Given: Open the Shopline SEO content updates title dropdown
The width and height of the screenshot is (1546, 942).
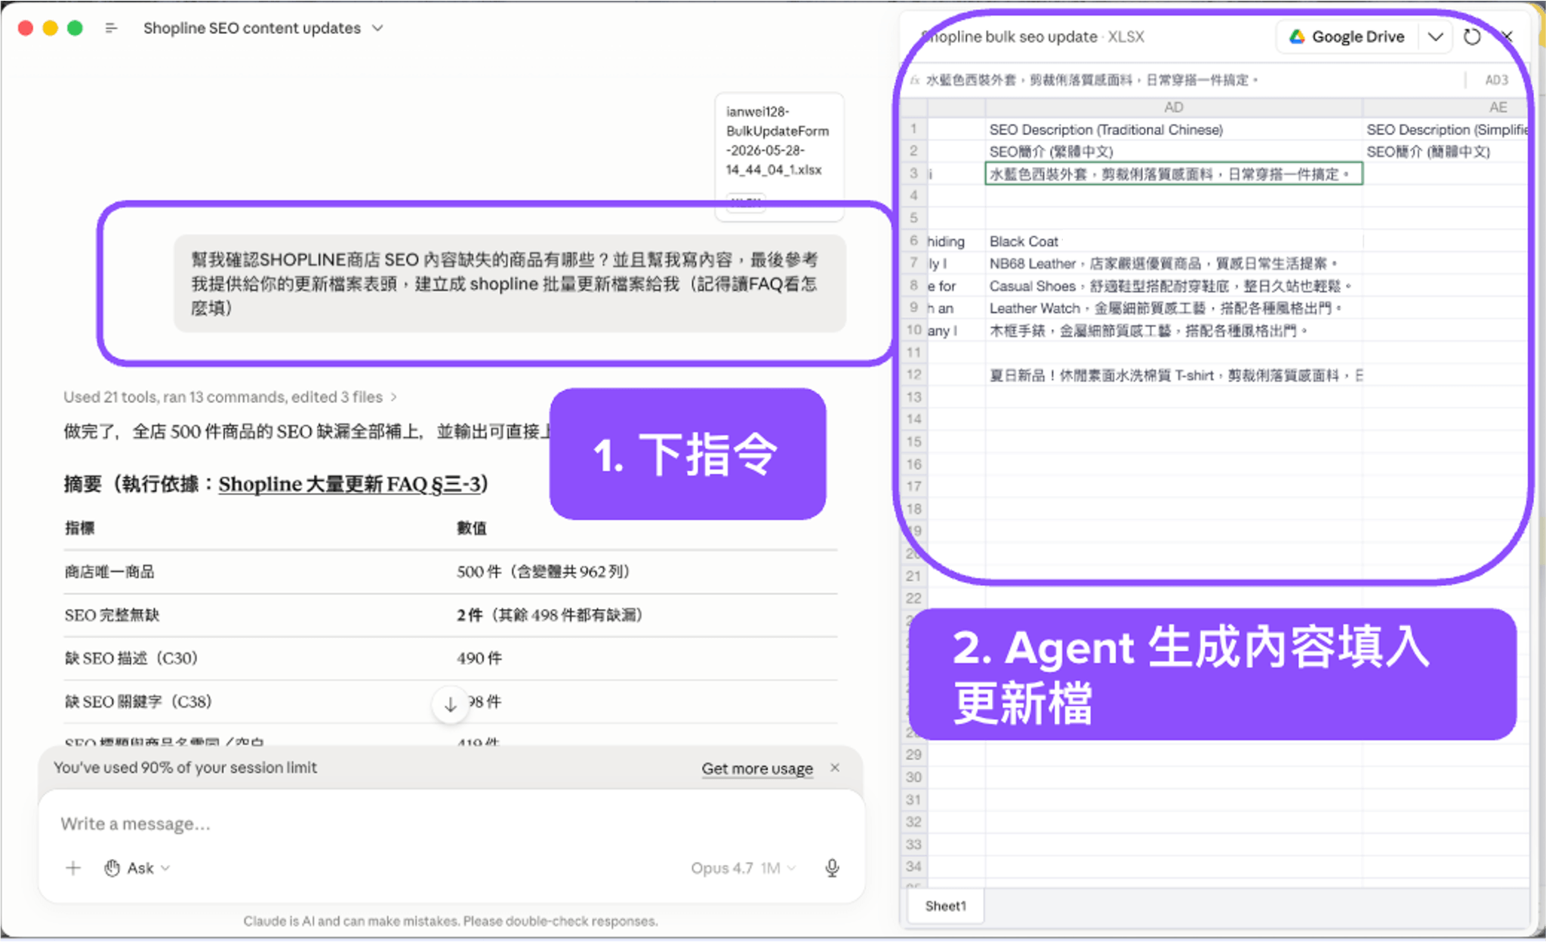Looking at the screenshot, I should pyautogui.click(x=263, y=28).
